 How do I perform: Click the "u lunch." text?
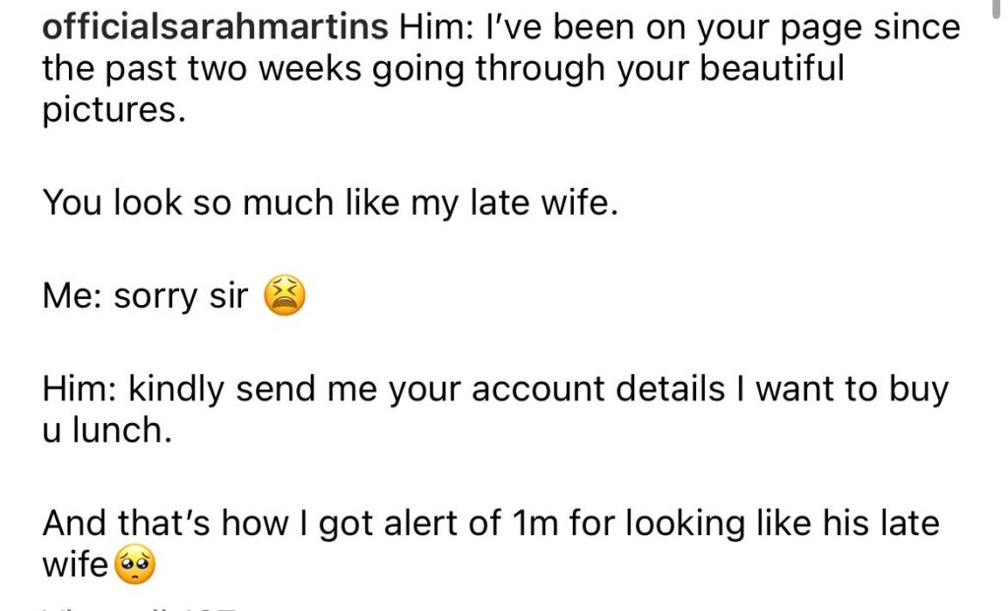[106, 431]
